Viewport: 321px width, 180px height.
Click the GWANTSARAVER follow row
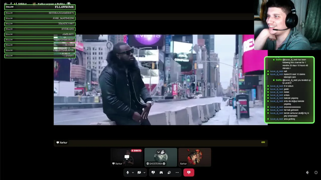tap(40, 50)
